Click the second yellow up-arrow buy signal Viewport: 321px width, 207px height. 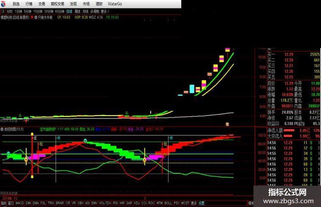coord(144,160)
